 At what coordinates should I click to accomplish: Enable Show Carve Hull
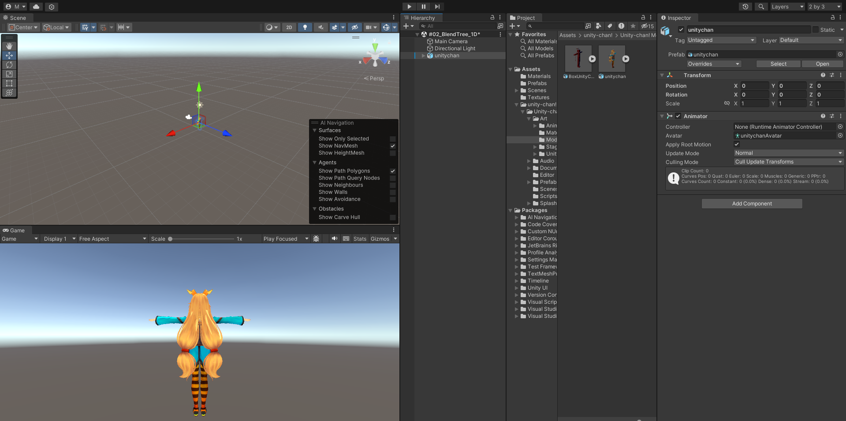pyautogui.click(x=393, y=217)
